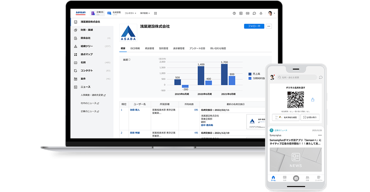This screenshot has height=192, width=370.
Task: Tap the Sansanplus news headline on phone
Action: pyautogui.click(x=295, y=142)
